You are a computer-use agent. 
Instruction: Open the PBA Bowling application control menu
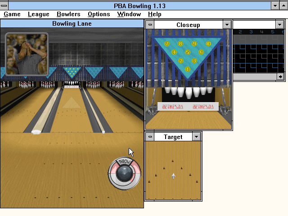[4, 5]
